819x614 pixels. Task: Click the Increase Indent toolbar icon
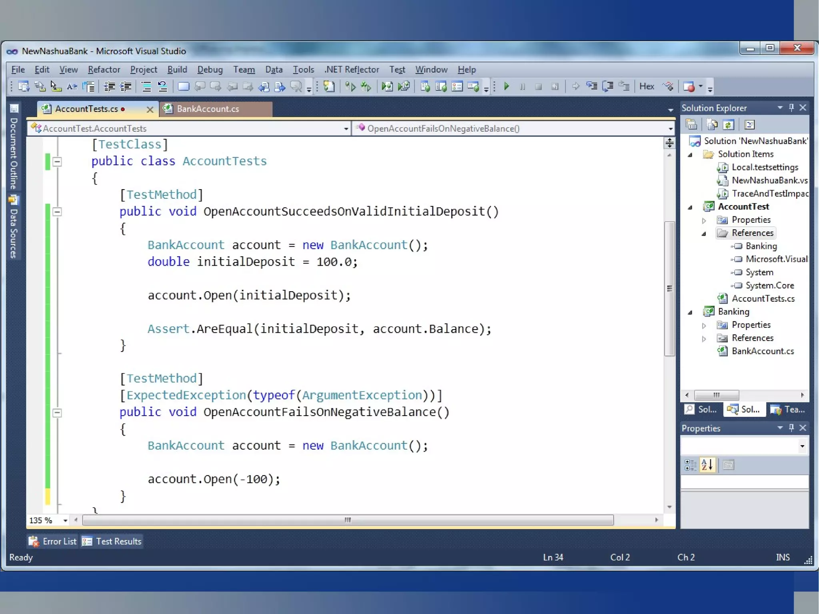coord(126,86)
